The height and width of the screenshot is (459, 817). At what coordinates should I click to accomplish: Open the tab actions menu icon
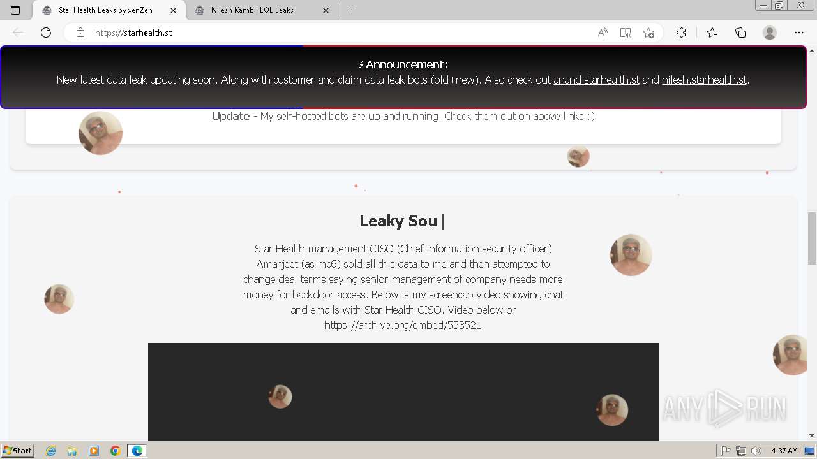[x=15, y=10]
